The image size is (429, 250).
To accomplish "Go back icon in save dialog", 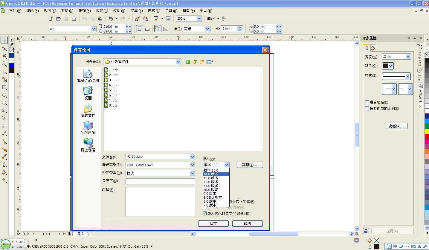I will tap(188, 62).
